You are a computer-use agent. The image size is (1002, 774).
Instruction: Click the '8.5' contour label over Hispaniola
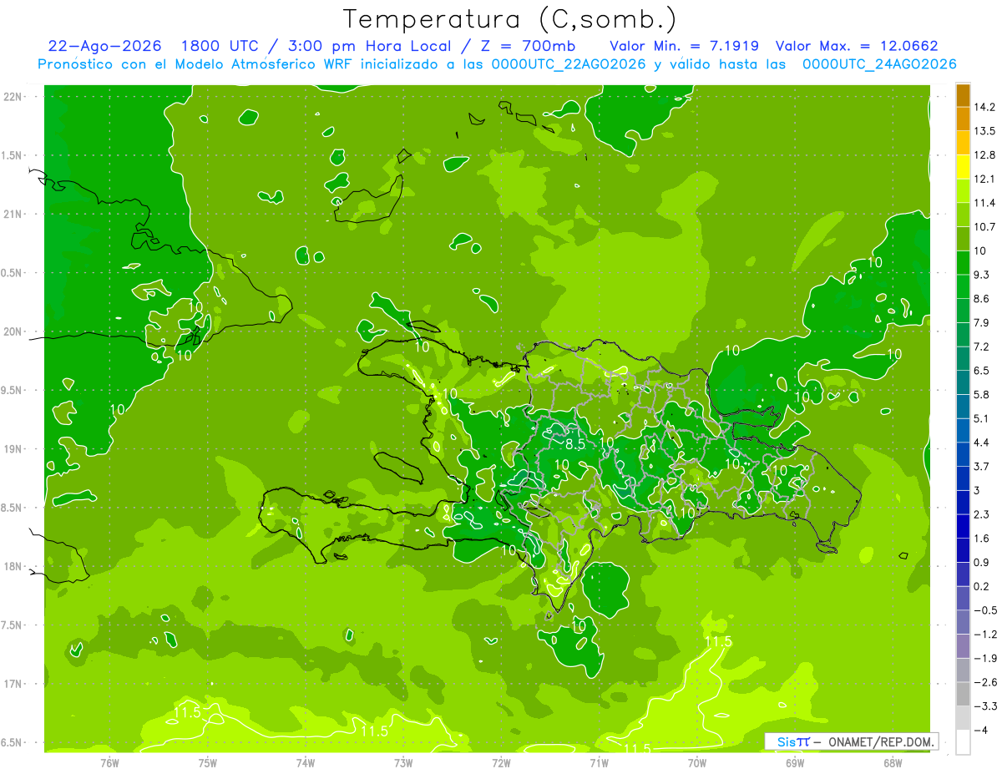point(575,444)
